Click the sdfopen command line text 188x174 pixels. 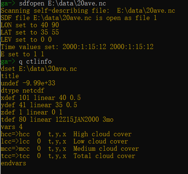pos(63,3)
